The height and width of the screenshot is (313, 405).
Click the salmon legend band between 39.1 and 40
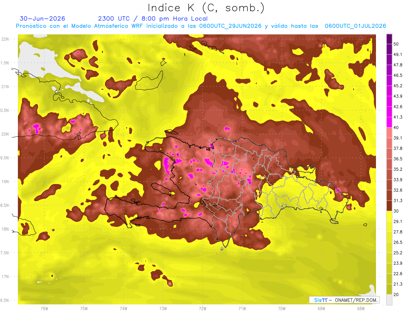389,133
